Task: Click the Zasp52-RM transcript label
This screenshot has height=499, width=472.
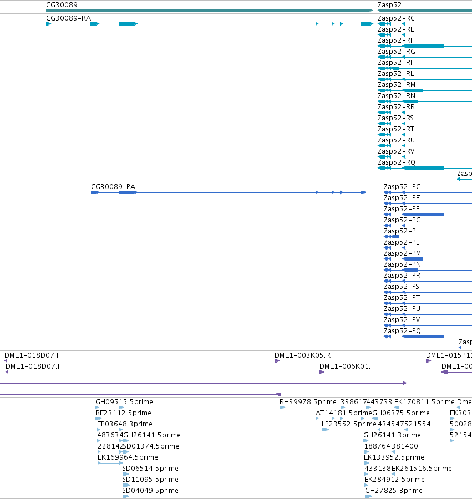Action: click(x=397, y=85)
